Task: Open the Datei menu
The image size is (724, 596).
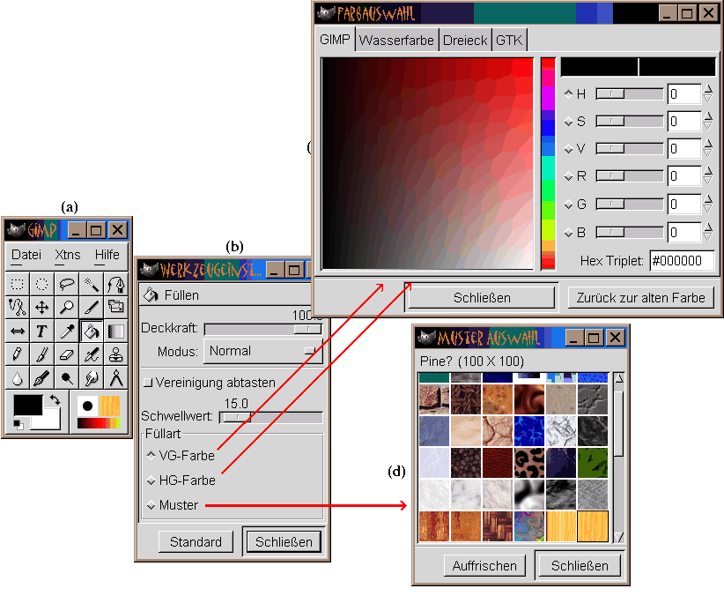Action: [26, 255]
